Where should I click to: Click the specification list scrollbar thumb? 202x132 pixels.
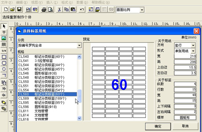pos(79,96)
